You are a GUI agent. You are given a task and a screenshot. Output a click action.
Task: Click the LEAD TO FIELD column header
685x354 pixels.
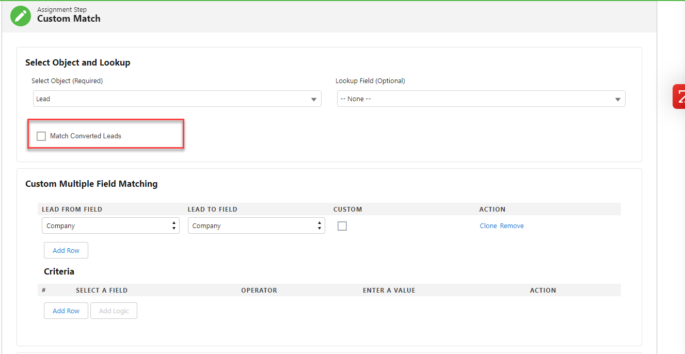213,210
